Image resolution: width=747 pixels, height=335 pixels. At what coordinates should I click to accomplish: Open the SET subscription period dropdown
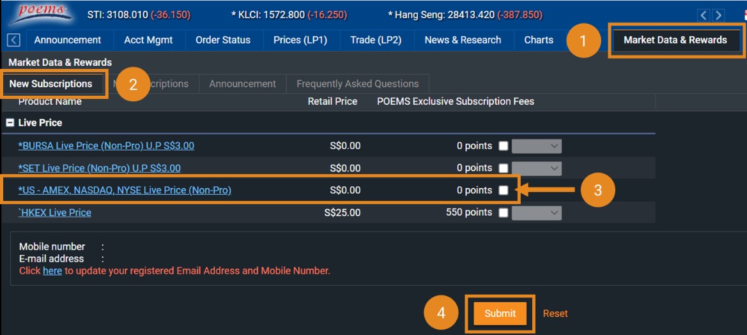coord(537,168)
